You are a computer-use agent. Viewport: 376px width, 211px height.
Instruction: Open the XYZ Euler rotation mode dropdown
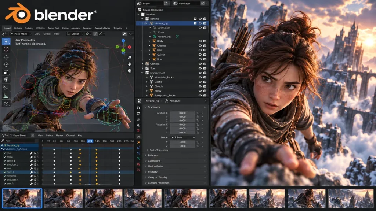pos(182,138)
